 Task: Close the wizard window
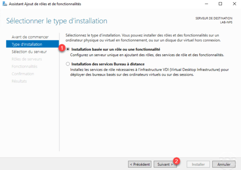point(235,4)
